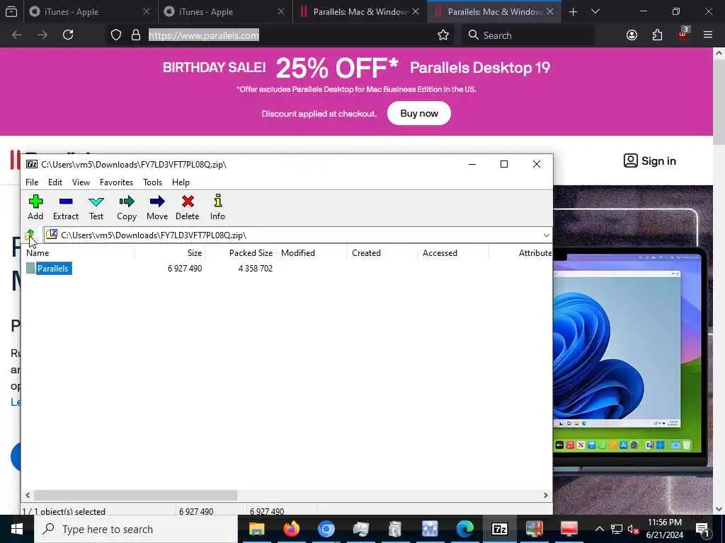The width and height of the screenshot is (725, 543).
Task: Sort by the Modified column header
Action: (x=312, y=253)
